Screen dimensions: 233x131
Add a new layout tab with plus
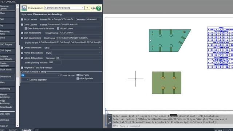(x=37, y=130)
